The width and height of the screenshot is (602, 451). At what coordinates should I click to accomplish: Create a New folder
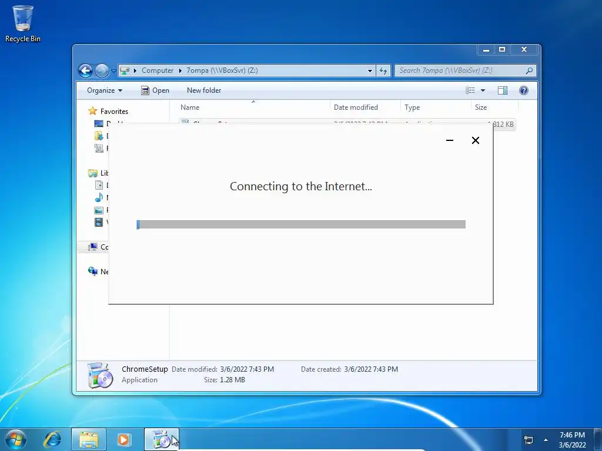coord(204,90)
